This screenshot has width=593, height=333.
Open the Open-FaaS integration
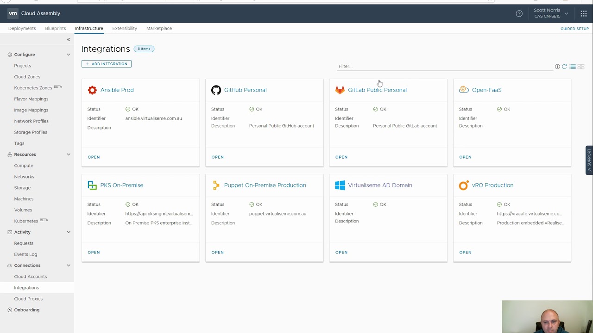(x=465, y=157)
